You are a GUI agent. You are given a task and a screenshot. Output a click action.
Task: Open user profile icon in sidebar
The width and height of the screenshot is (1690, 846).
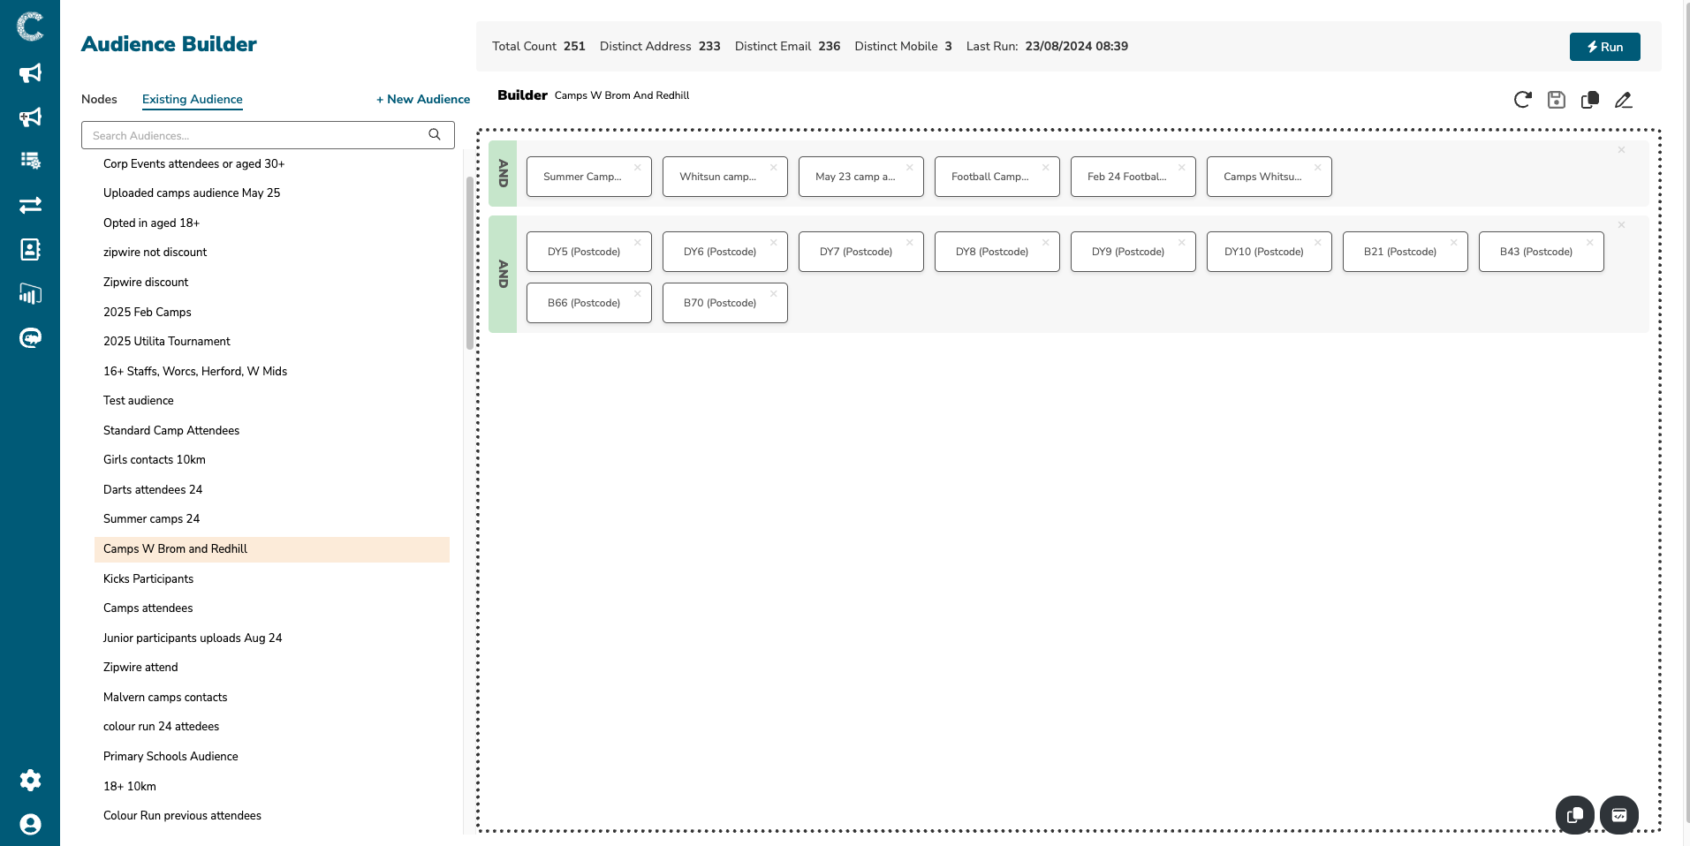click(30, 824)
